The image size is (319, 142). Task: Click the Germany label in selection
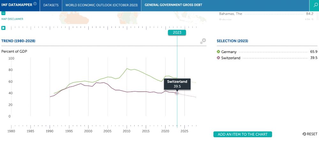[x=229, y=52]
